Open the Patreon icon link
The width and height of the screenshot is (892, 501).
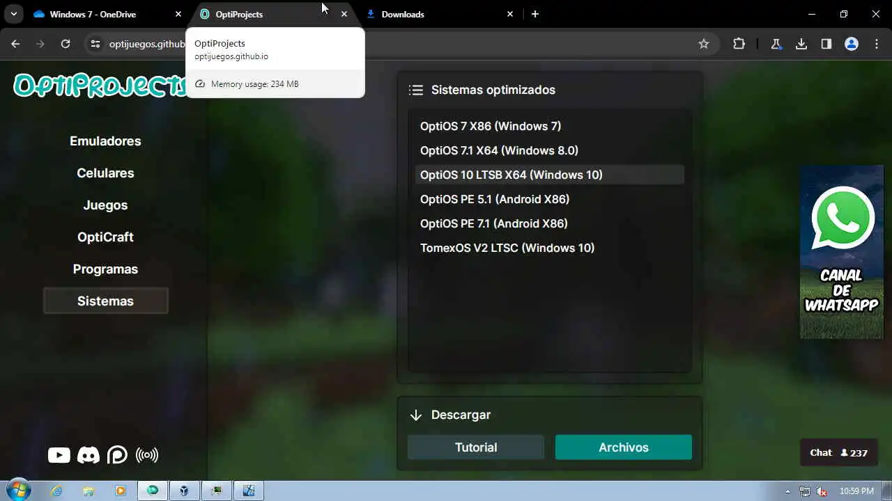(x=117, y=455)
